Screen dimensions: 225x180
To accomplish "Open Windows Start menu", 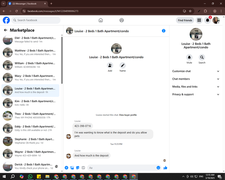I will click(4, 176).
